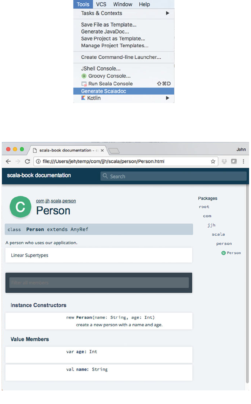Open the Tools menu

[83, 5]
